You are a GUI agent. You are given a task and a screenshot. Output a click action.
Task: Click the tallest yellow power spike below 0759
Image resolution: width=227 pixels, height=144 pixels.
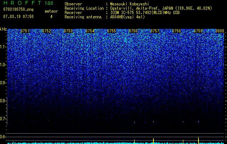pyautogui.click(x=198, y=140)
